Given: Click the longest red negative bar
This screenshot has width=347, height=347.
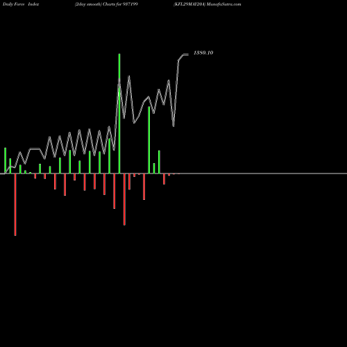Looking at the screenshot, I should [15, 205].
